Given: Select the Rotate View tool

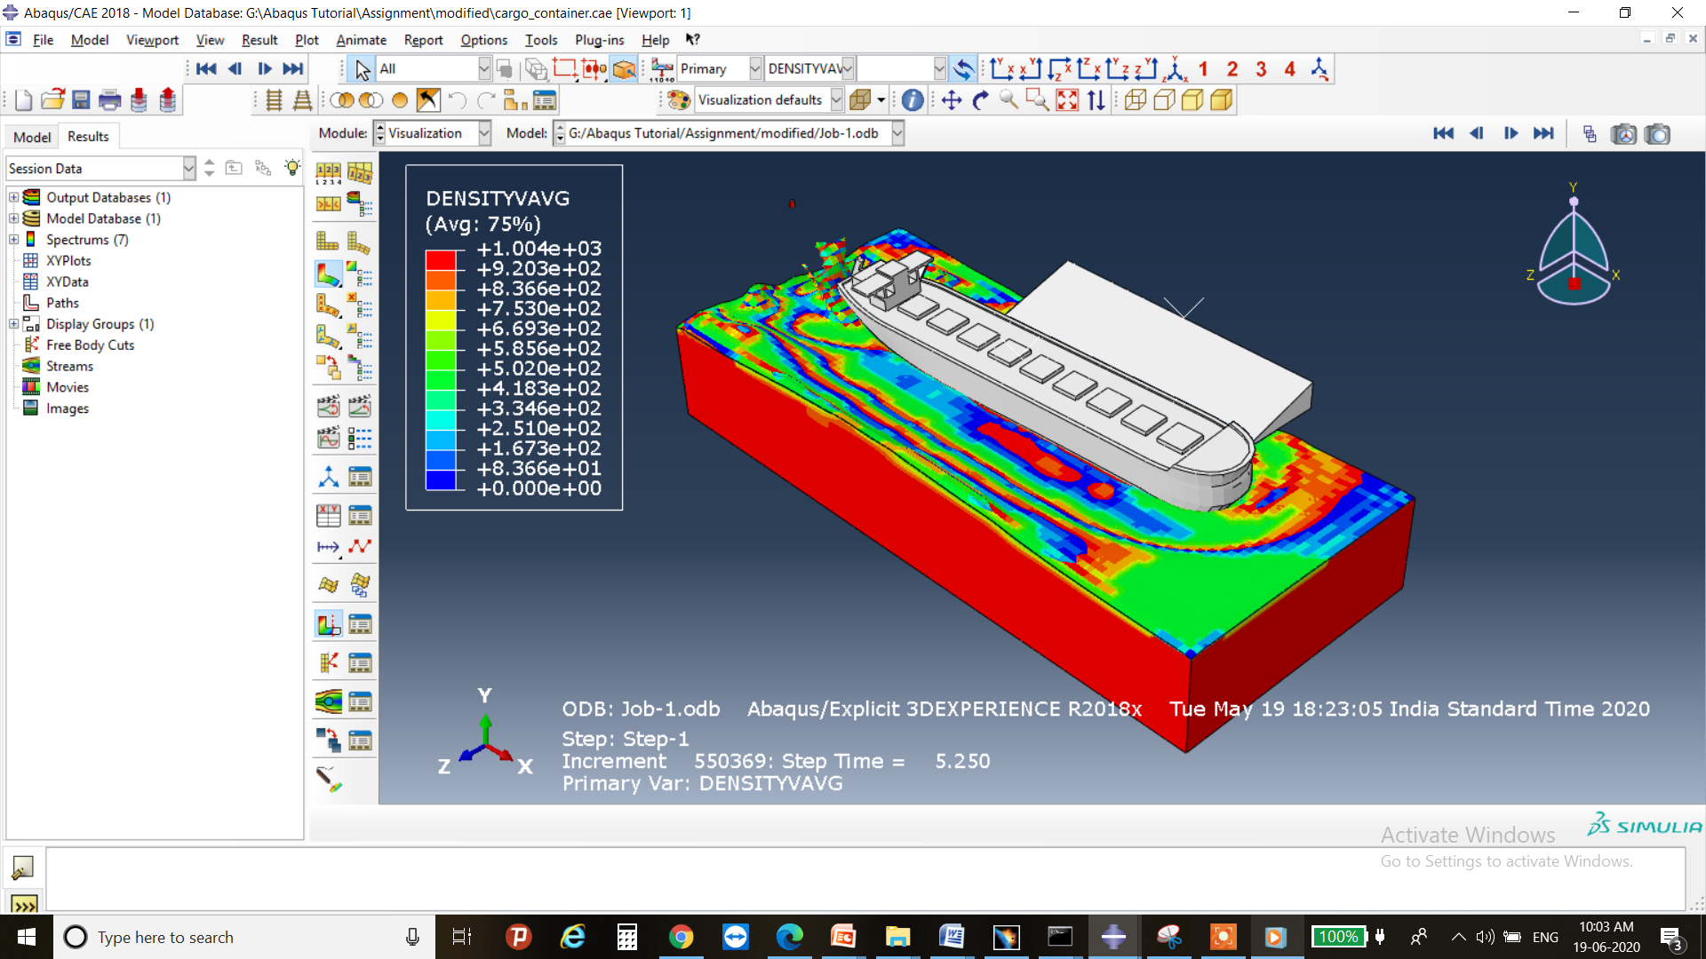Looking at the screenshot, I should (980, 100).
